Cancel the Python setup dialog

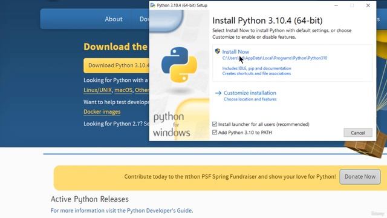pyautogui.click(x=357, y=133)
